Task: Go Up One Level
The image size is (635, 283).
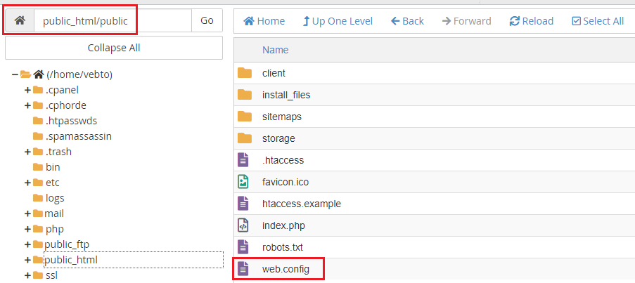Action: (338, 21)
